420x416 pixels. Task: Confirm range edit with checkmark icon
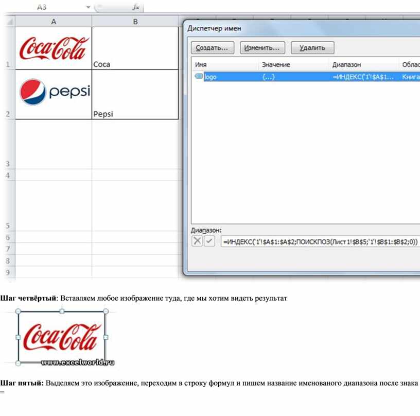209,241
